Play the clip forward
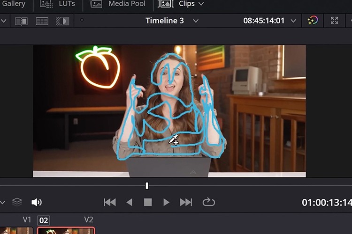The height and width of the screenshot is (234, 352). 166,202
